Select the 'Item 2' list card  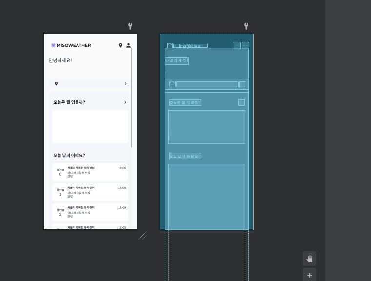[90, 212]
